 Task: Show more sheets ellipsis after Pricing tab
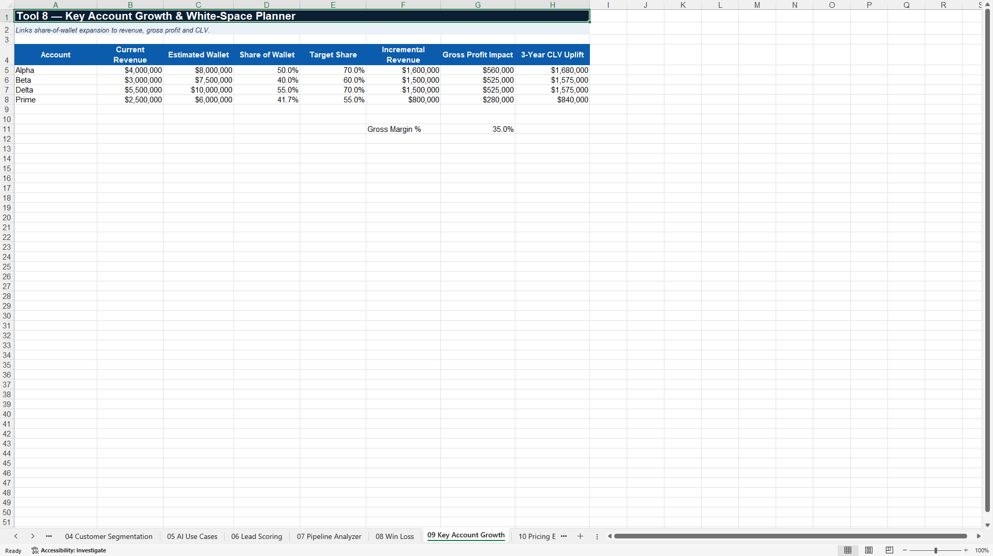(564, 536)
